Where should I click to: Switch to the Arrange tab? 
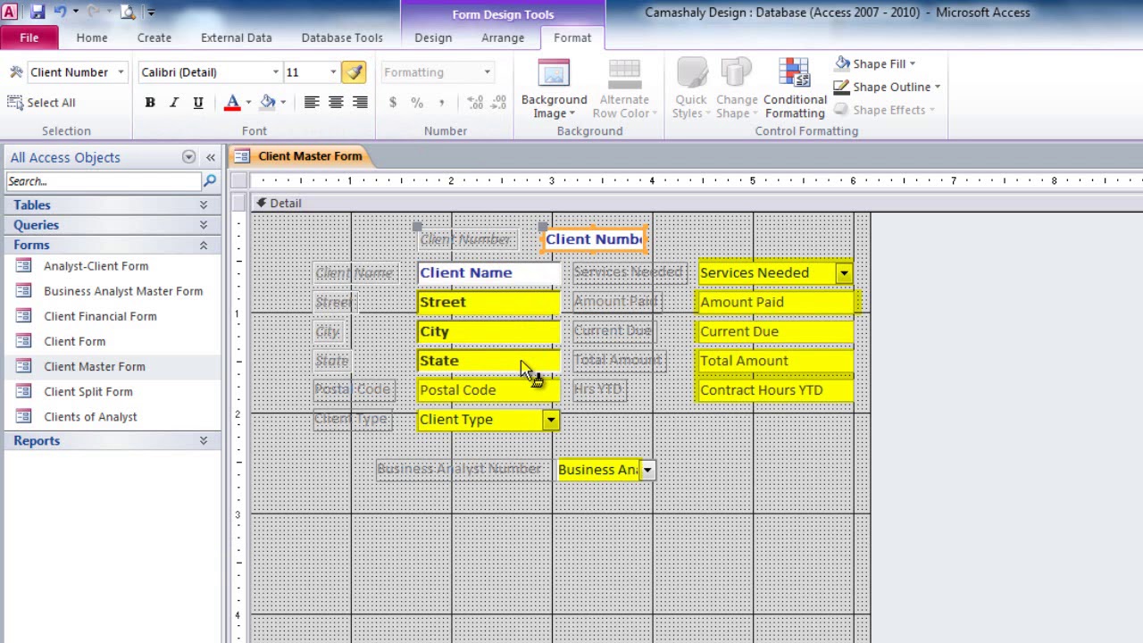click(503, 38)
